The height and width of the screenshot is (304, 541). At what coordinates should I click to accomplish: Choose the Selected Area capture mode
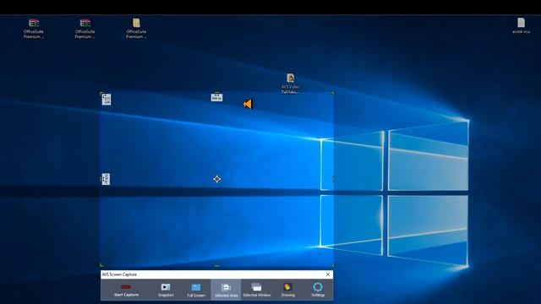tap(226, 290)
